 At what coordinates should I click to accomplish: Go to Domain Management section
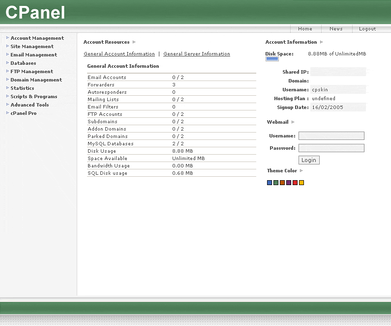pyautogui.click(x=36, y=80)
